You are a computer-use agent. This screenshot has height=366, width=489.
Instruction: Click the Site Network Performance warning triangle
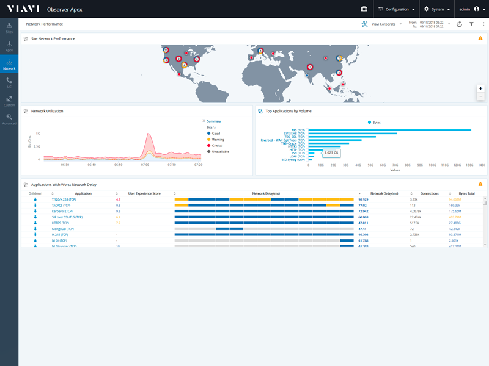(480, 38)
